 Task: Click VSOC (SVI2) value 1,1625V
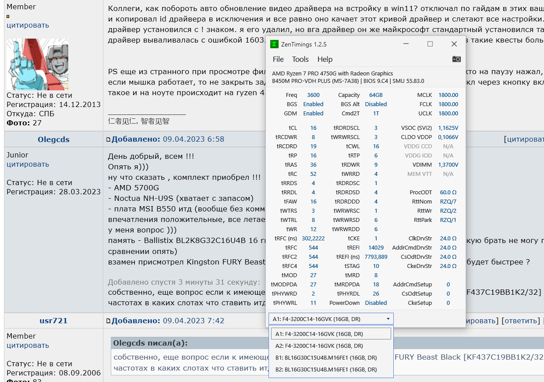[x=448, y=128]
